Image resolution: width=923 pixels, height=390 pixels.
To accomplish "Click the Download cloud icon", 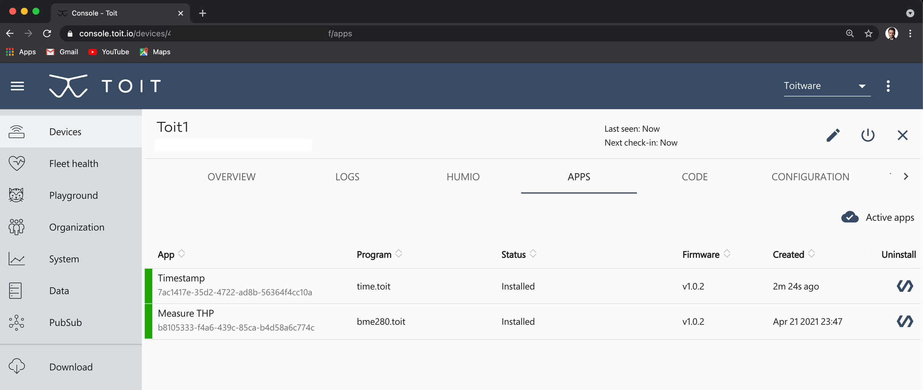I will [16, 366].
